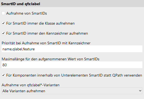
Task: Click label Für SmartID immer den Kennzeichner aufnehmen
Action: [x=47, y=33]
